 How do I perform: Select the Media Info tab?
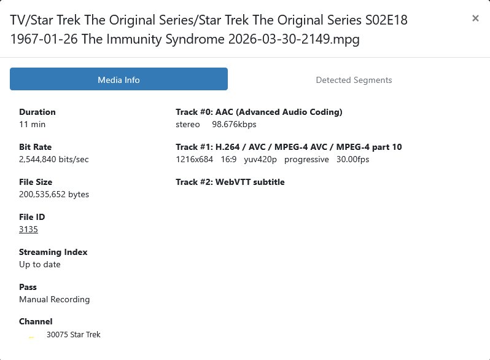point(119,80)
